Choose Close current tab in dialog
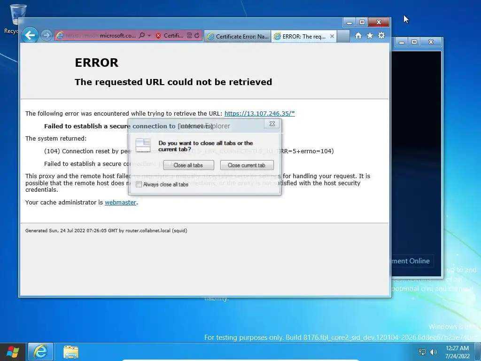 click(x=247, y=165)
